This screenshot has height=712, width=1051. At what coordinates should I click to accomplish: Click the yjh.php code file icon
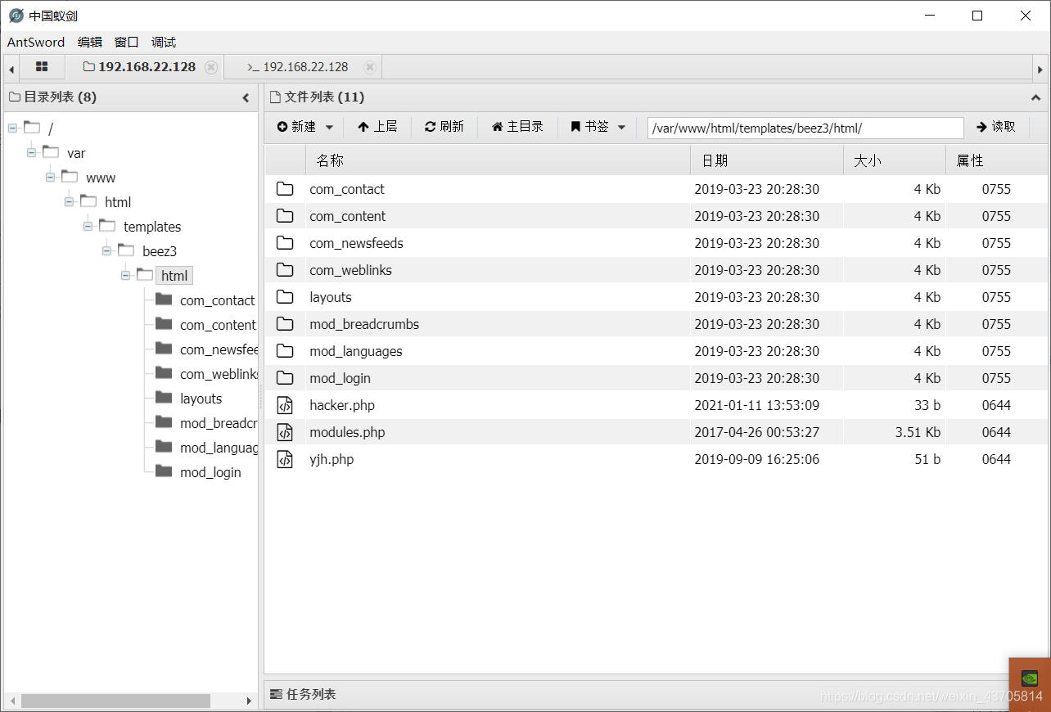tap(285, 459)
